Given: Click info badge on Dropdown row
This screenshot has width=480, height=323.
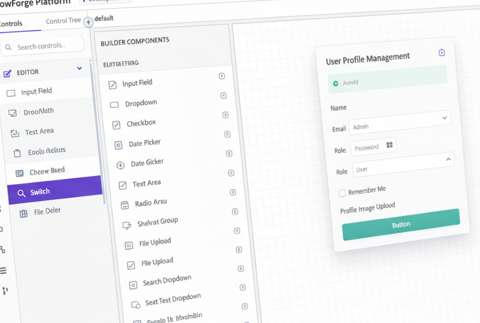Looking at the screenshot, I should [x=224, y=96].
